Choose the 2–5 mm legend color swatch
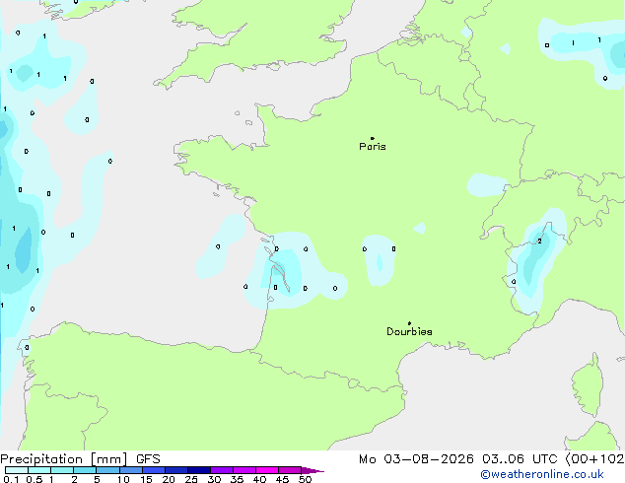The image size is (625, 483). [x=85, y=470]
